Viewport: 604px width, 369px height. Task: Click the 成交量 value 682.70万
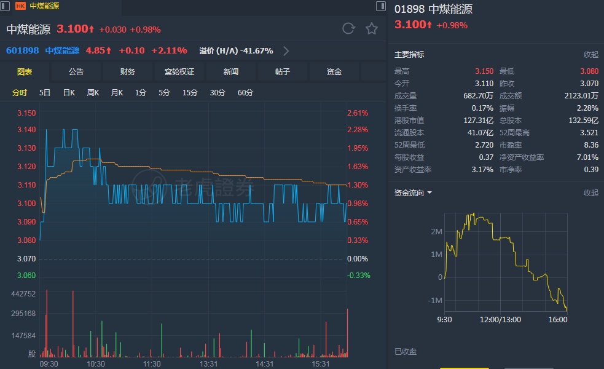(478, 95)
